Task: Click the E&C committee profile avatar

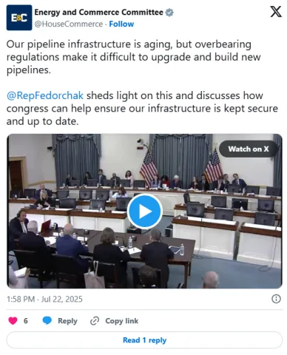Action: (x=19, y=18)
